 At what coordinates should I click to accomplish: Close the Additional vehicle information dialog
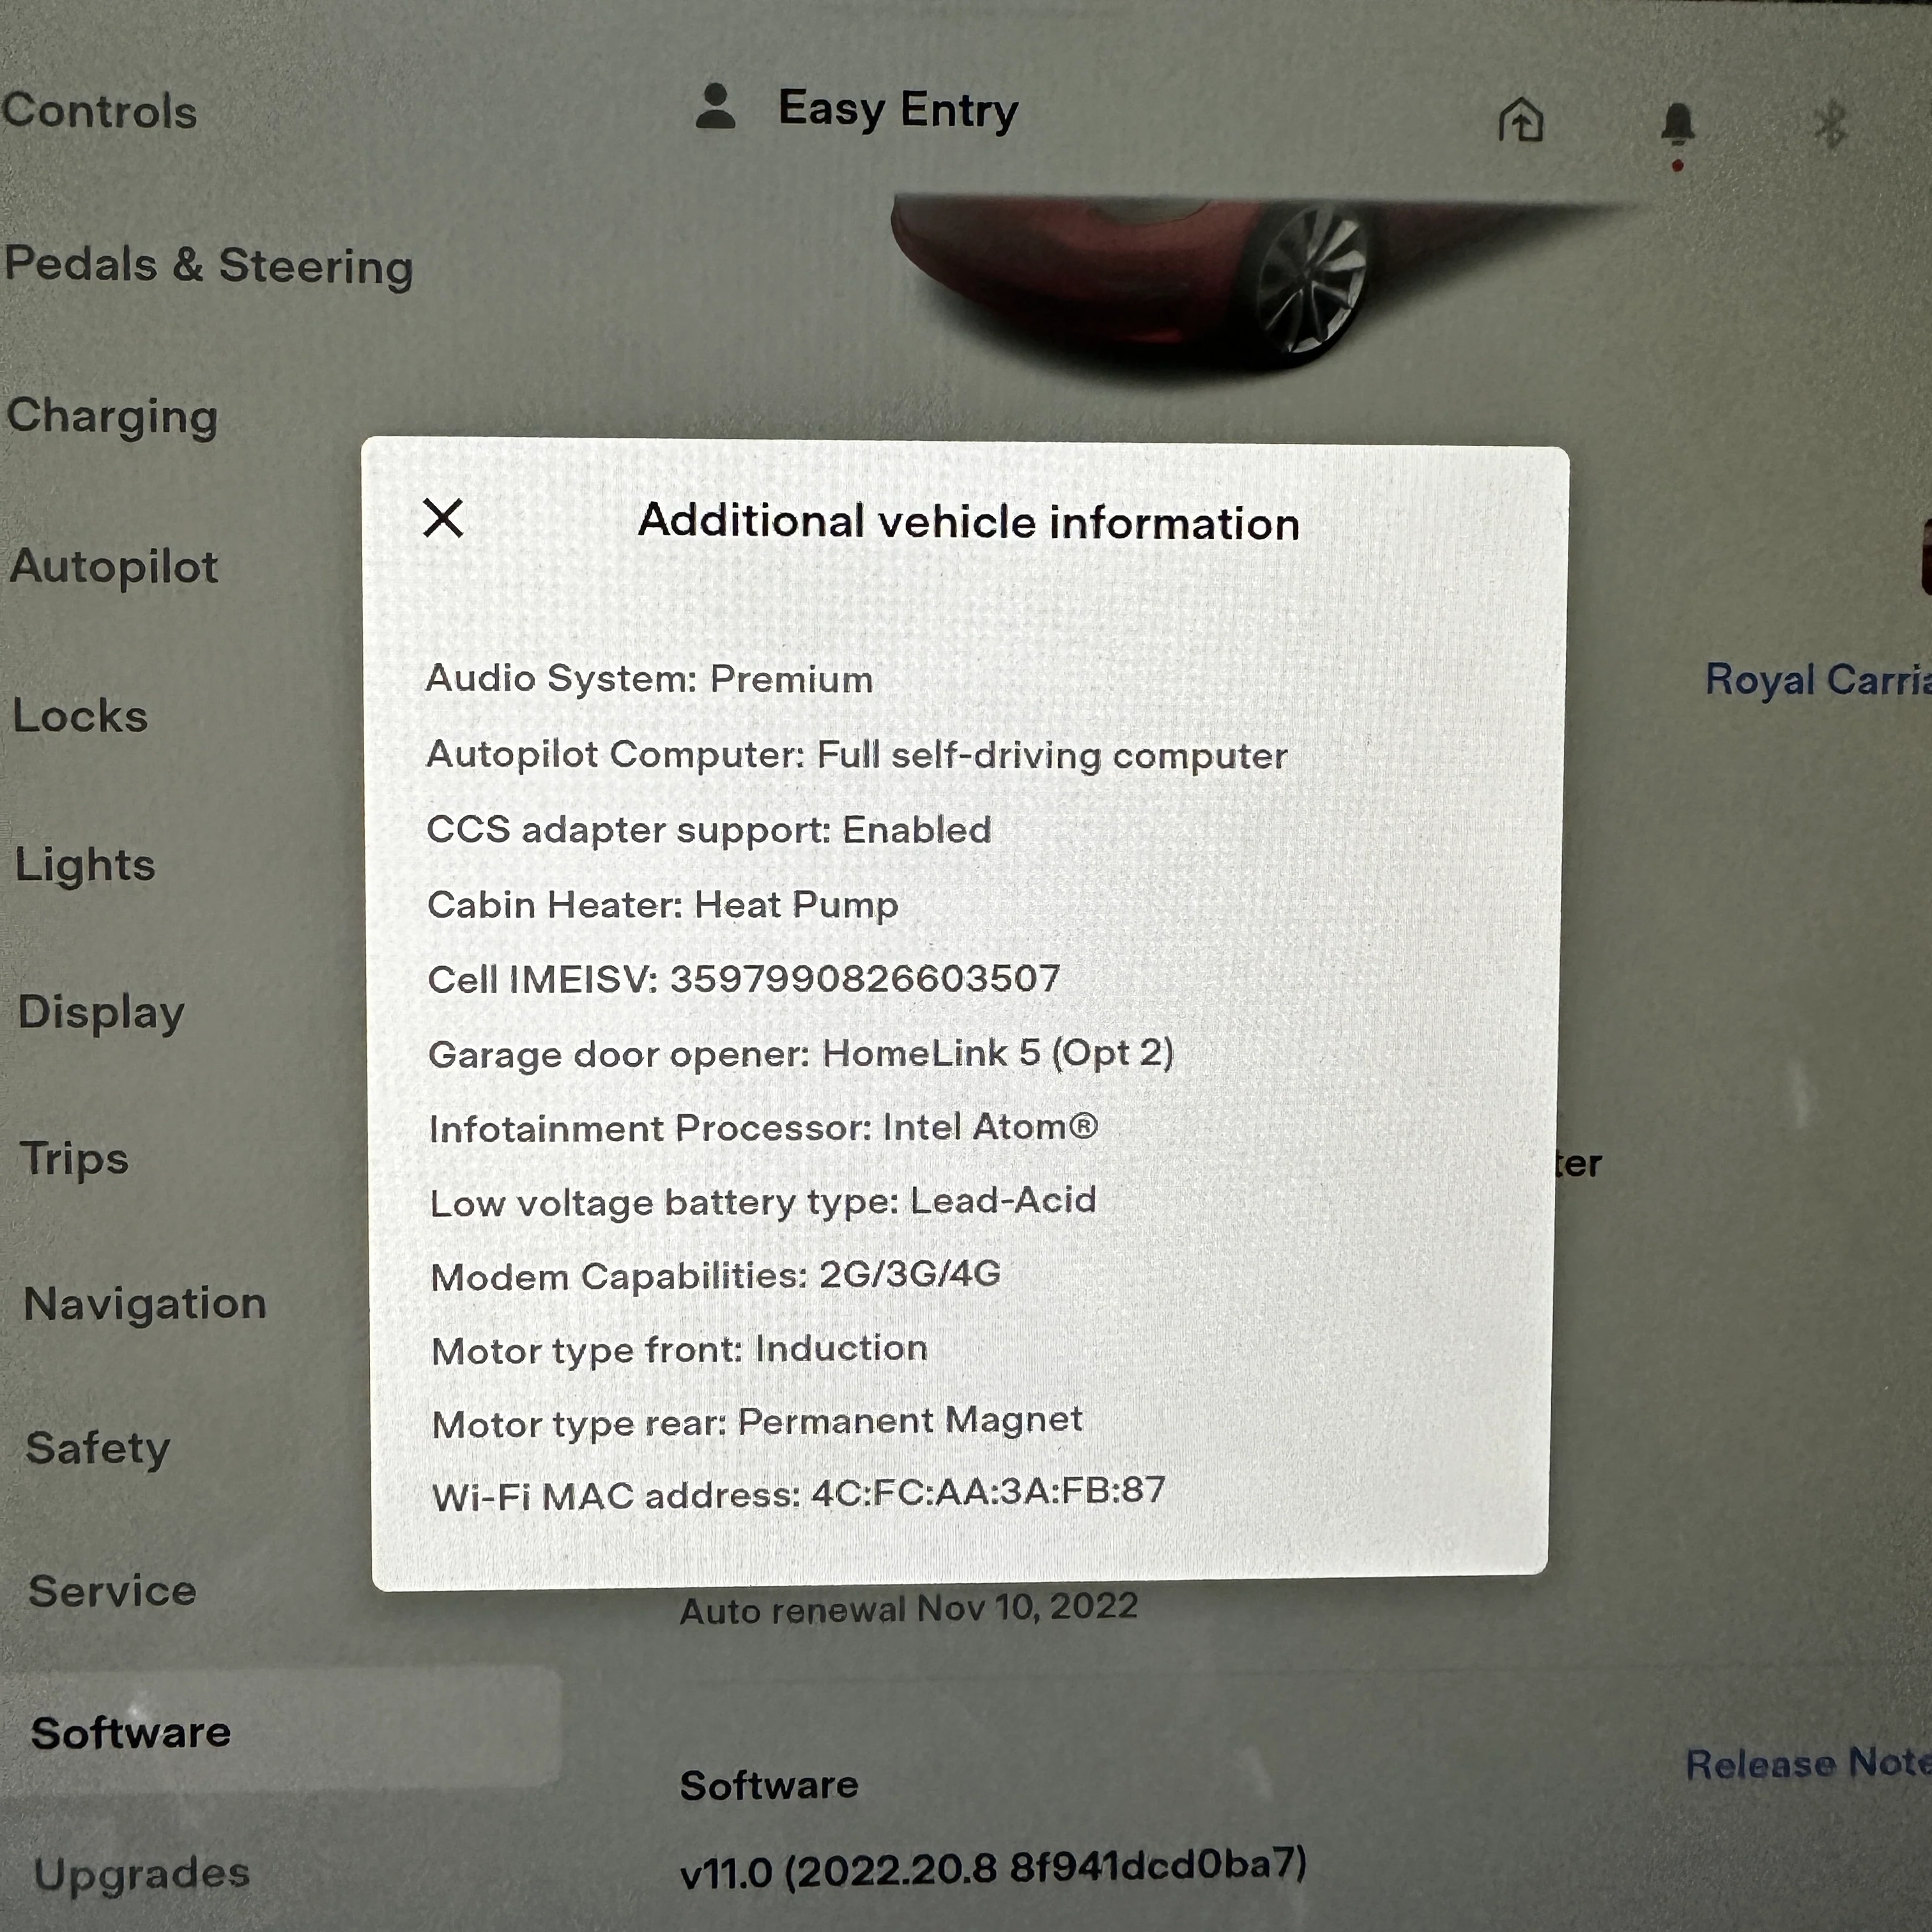point(443,518)
